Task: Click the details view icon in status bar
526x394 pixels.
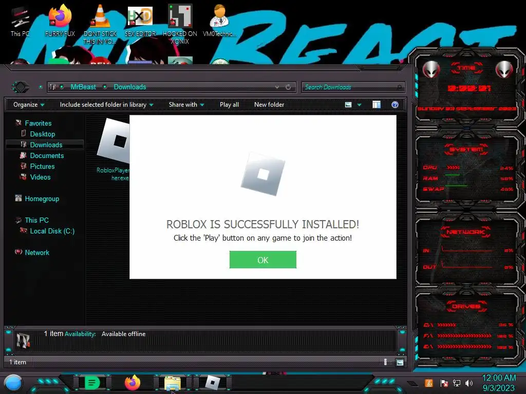Action: (x=385, y=362)
